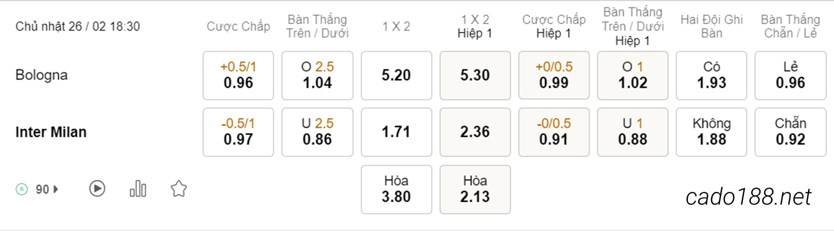The height and width of the screenshot is (231, 834).
Task: Select Bologna +0.5/1 handicap at 0.96
Action: pyautogui.click(x=238, y=75)
